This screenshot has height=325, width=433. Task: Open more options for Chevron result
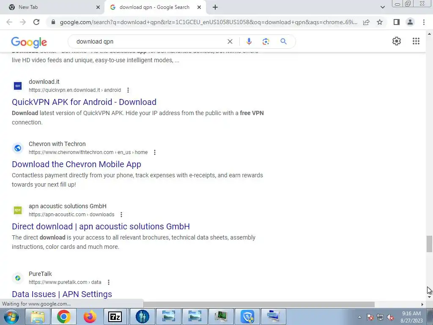pyautogui.click(x=155, y=152)
